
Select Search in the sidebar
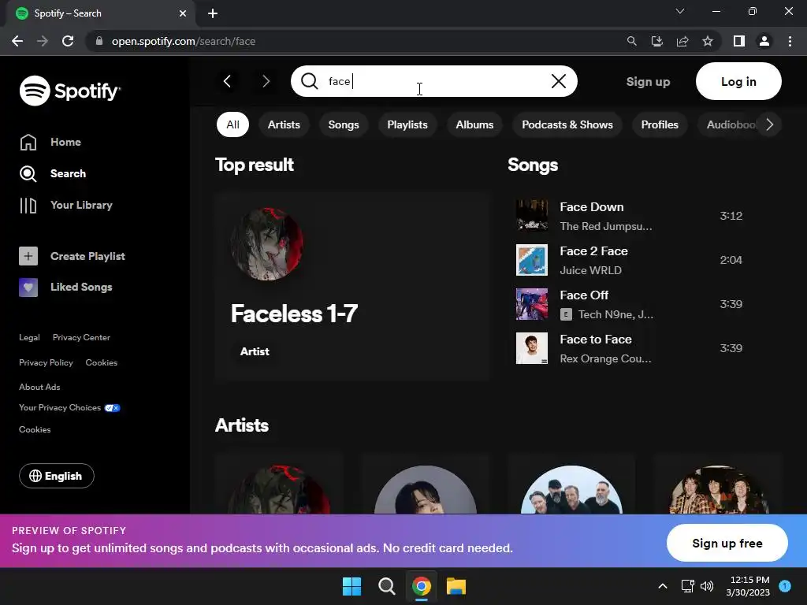[x=53, y=173]
